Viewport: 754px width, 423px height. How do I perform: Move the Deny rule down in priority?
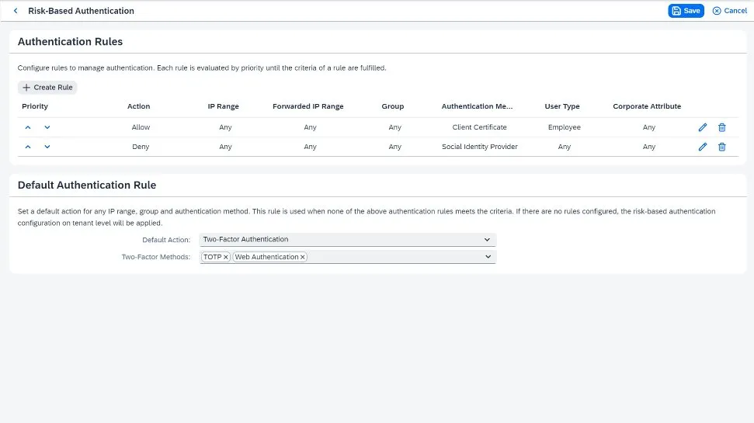47,147
